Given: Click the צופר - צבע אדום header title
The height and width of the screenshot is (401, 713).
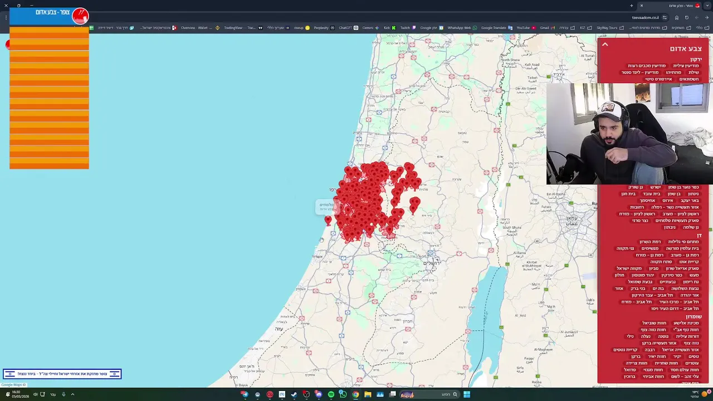Looking at the screenshot, I should point(52,12).
